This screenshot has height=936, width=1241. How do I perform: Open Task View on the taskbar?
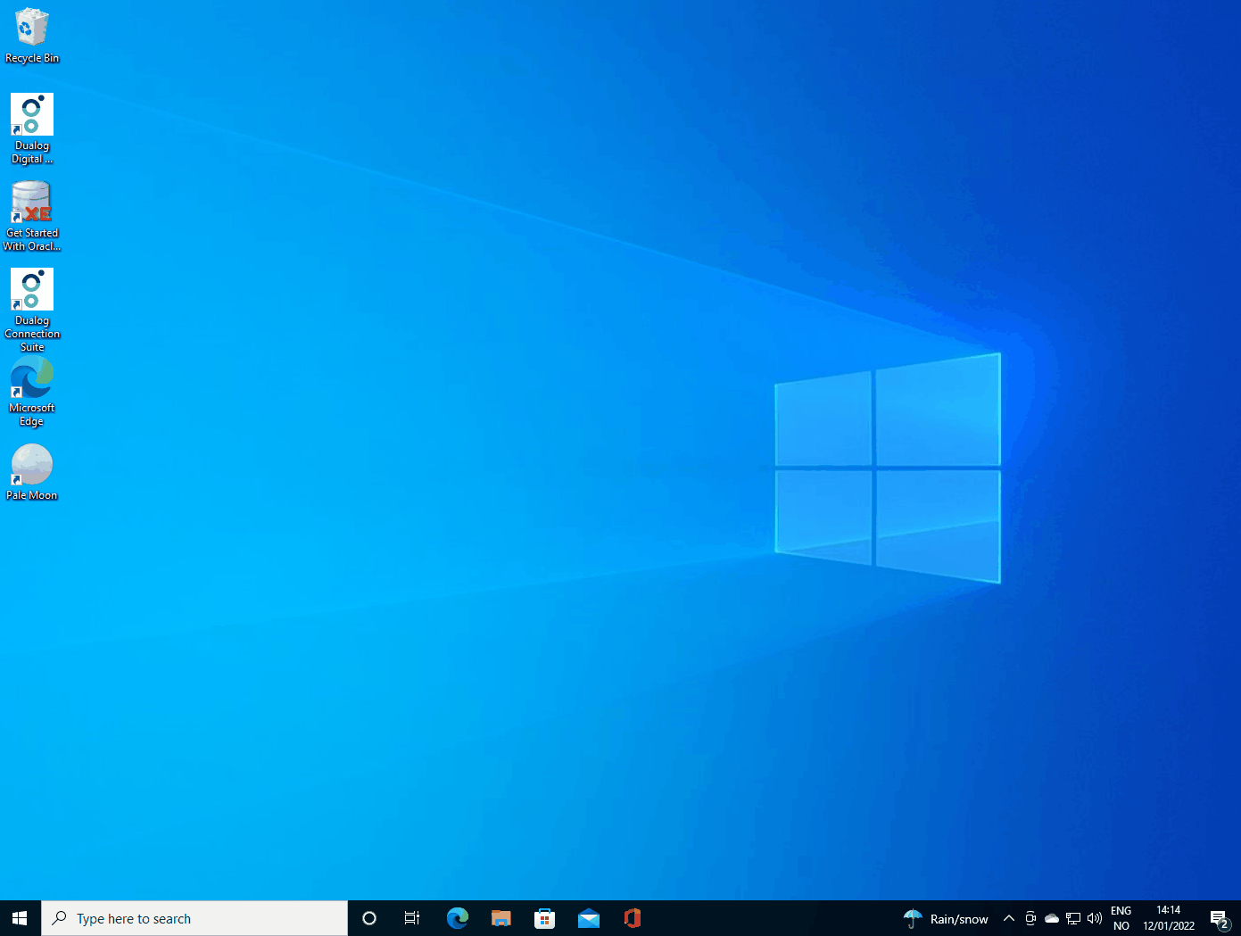412,918
